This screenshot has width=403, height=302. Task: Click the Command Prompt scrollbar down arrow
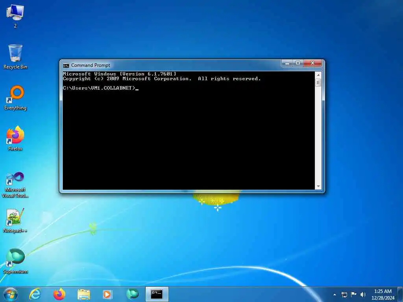[318, 186]
